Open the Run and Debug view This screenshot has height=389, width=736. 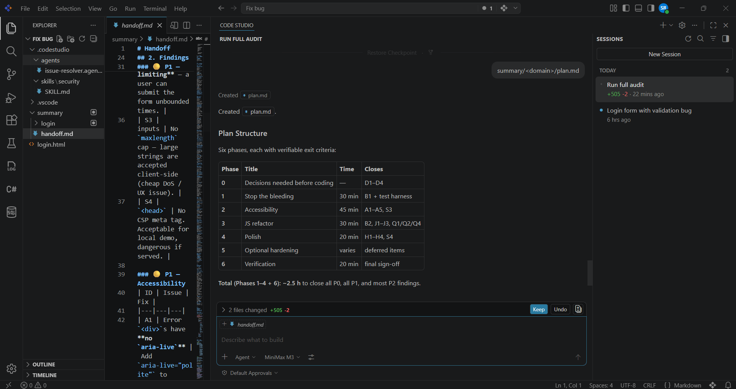(x=12, y=98)
